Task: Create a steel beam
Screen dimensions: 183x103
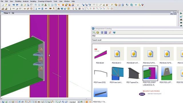Action: point(39,9)
